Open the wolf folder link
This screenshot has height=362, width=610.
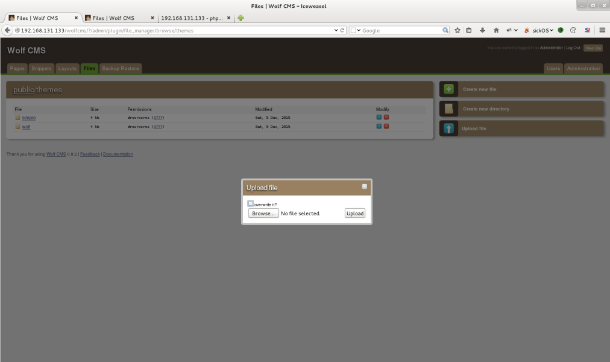pyautogui.click(x=26, y=127)
